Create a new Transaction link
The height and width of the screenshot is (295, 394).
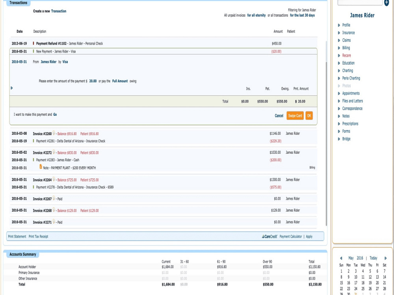click(x=59, y=11)
